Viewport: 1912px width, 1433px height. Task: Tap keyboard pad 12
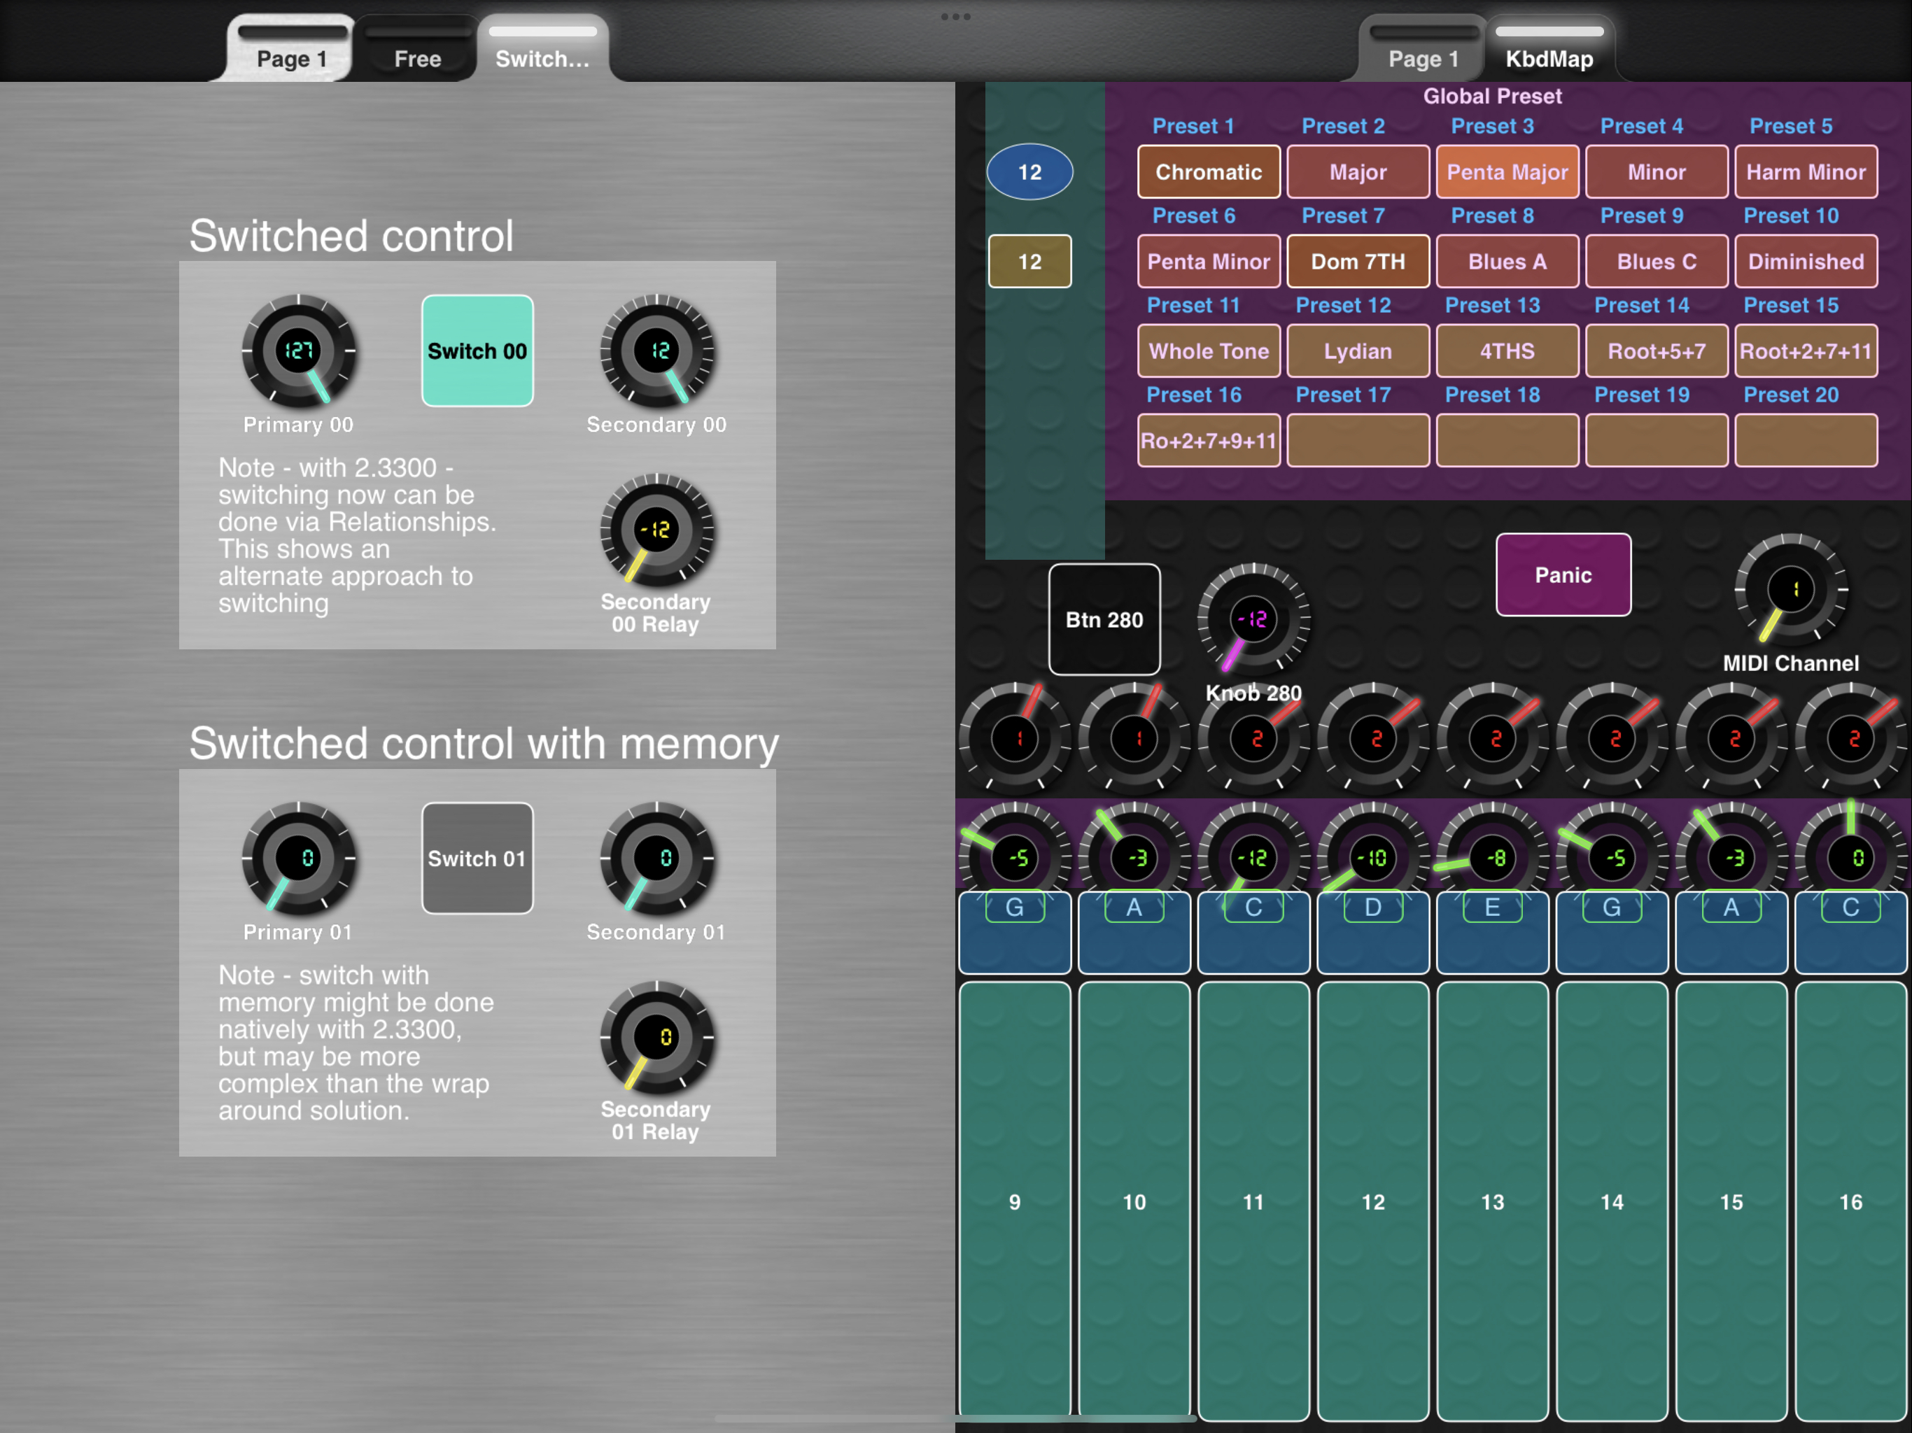1372,1201
